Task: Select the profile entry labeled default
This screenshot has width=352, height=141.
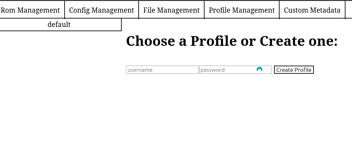Action: [59, 25]
